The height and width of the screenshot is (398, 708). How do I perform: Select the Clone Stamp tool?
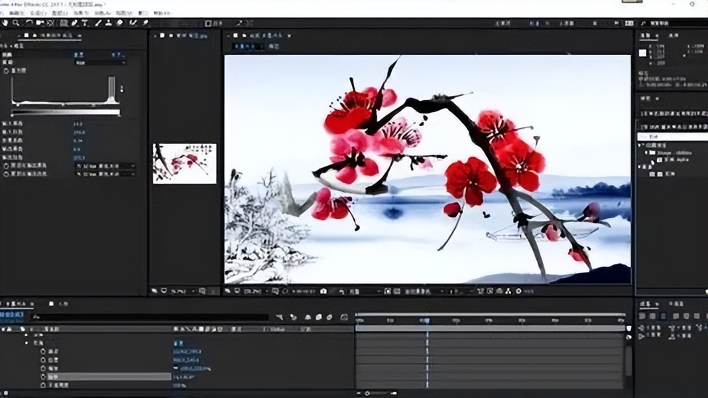click(x=108, y=23)
